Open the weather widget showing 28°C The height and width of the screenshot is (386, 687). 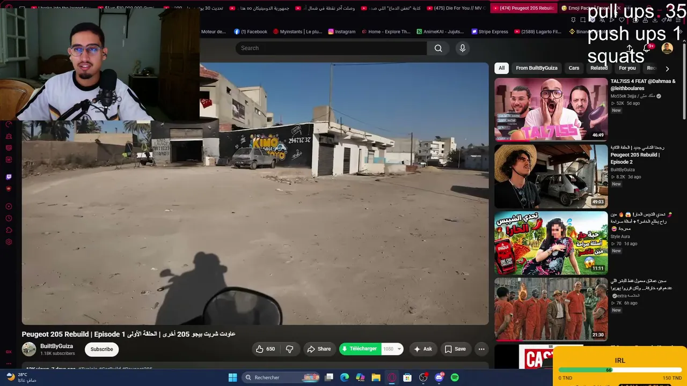click(x=21, y=377)
